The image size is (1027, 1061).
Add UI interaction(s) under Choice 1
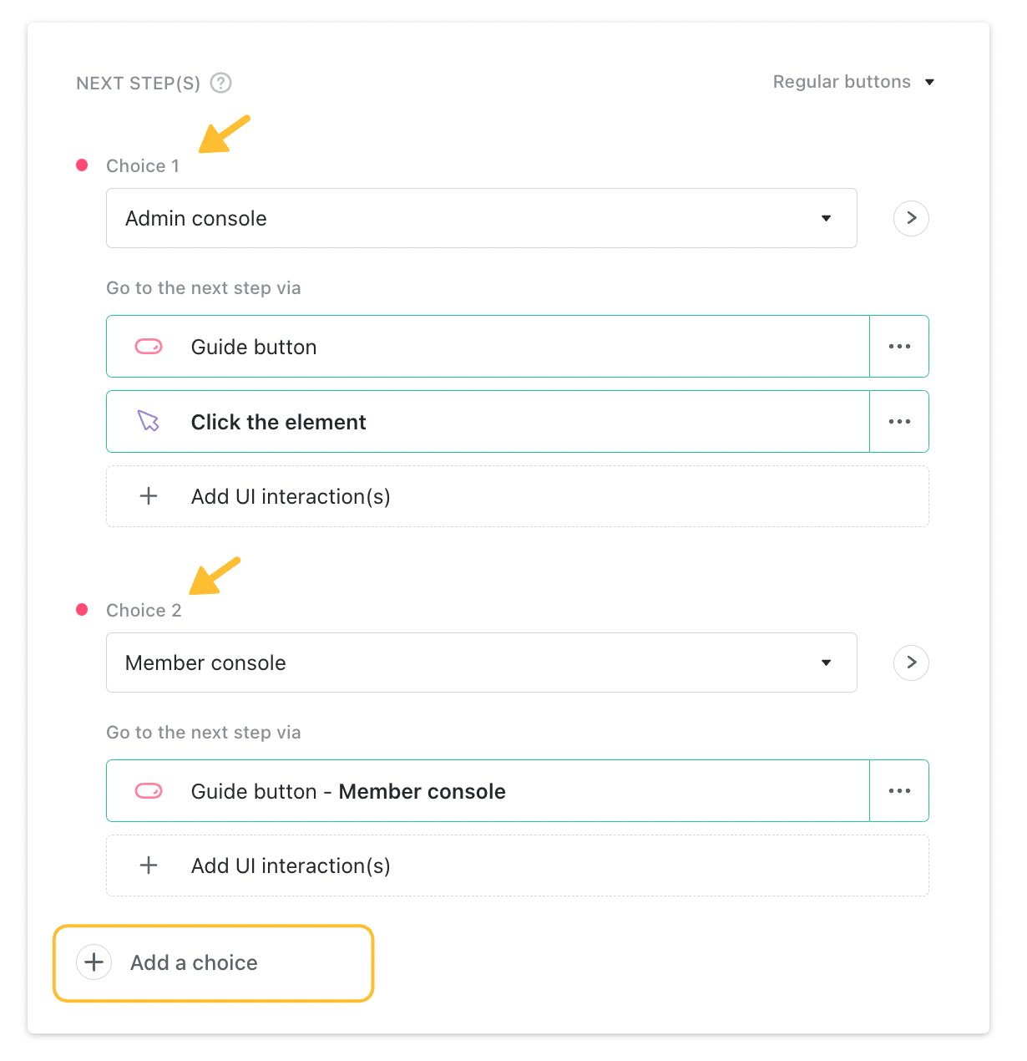[x=517, y=496]
